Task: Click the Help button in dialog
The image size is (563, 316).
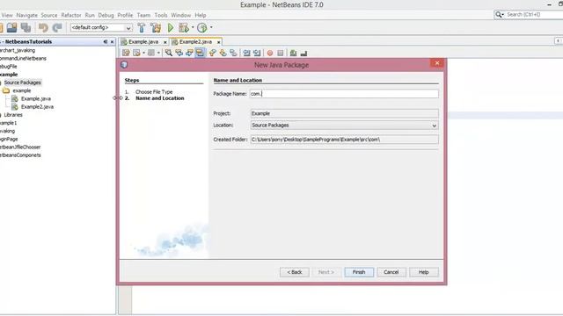Action: click(x=424, y=272)
